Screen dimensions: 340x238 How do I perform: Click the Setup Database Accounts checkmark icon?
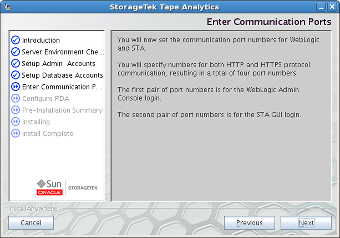(16, 75)
